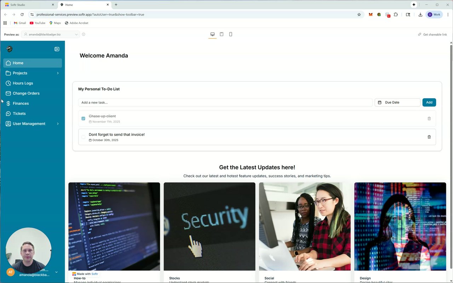Click the browser forward arrow
This screenshot has height=283, width=453.
pyautogui.click(x=14, y=15)
